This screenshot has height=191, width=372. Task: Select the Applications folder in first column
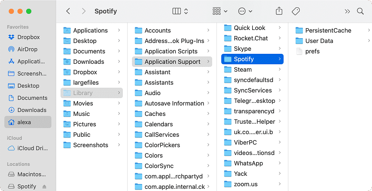coord(91,30)
